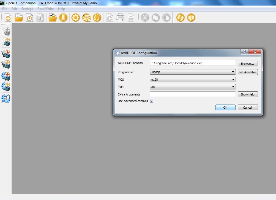
Task: Click the Show Help button
Action: 248,94
